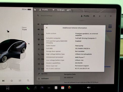Tap the Cell IMEI number value
123x92 pixels.
pos(82,49)
